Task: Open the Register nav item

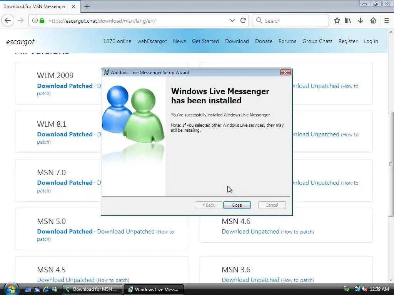Action: point(348,41)
